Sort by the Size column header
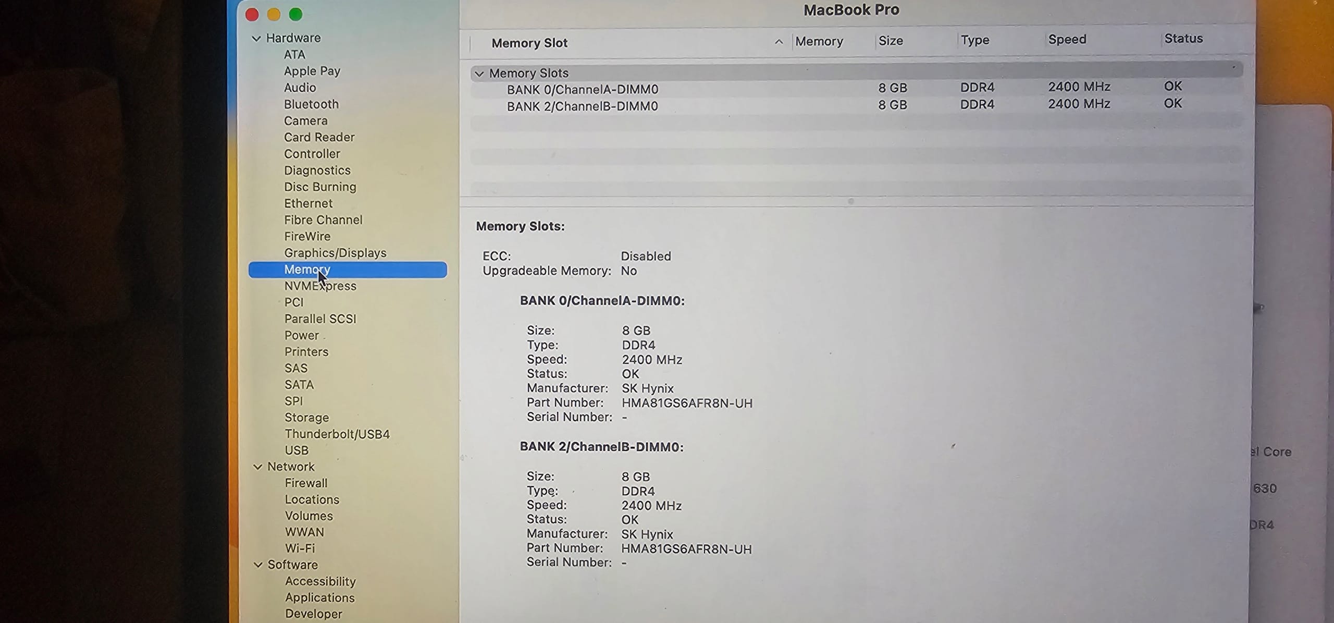Image resolution: width=1334 pixels, height=623 pixels. tap(891, 41)
